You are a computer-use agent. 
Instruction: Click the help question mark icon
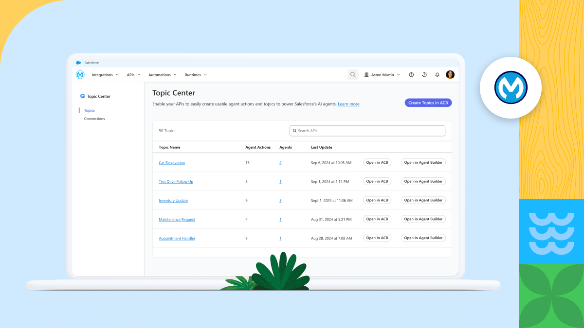click(411, 74)
